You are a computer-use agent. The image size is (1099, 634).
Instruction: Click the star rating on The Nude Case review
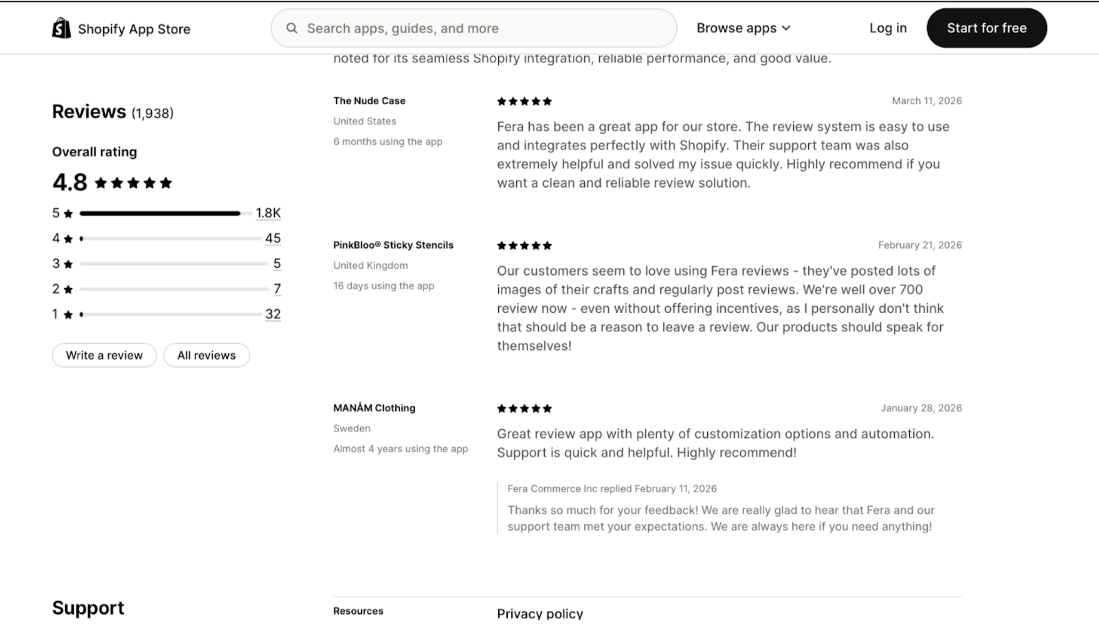click(x=524, y=101)
